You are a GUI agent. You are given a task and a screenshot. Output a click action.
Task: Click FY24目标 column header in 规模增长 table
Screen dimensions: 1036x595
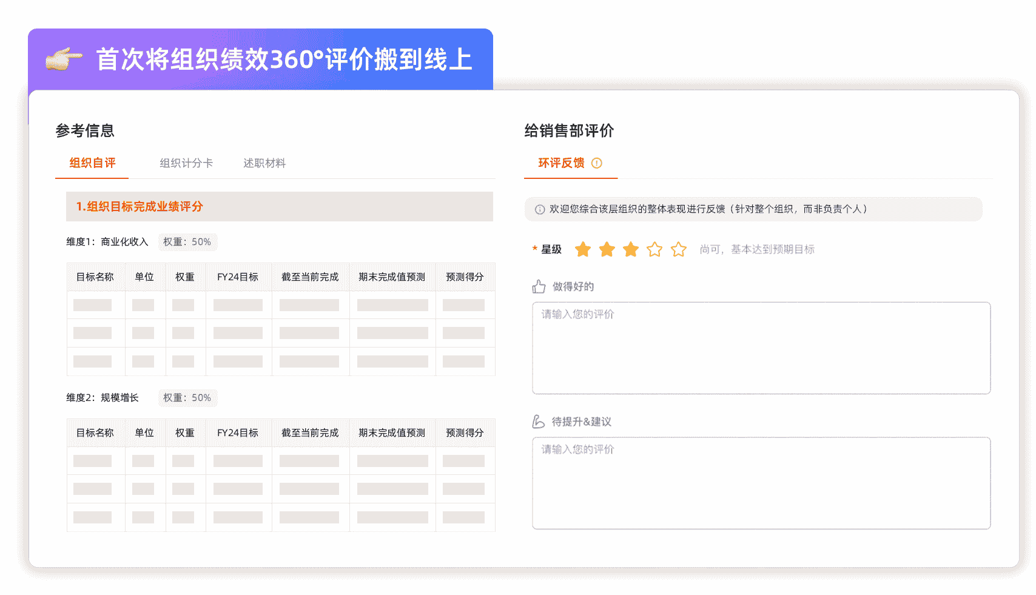238,433
